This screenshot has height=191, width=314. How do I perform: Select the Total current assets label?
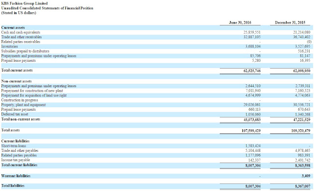pos(17,71)
